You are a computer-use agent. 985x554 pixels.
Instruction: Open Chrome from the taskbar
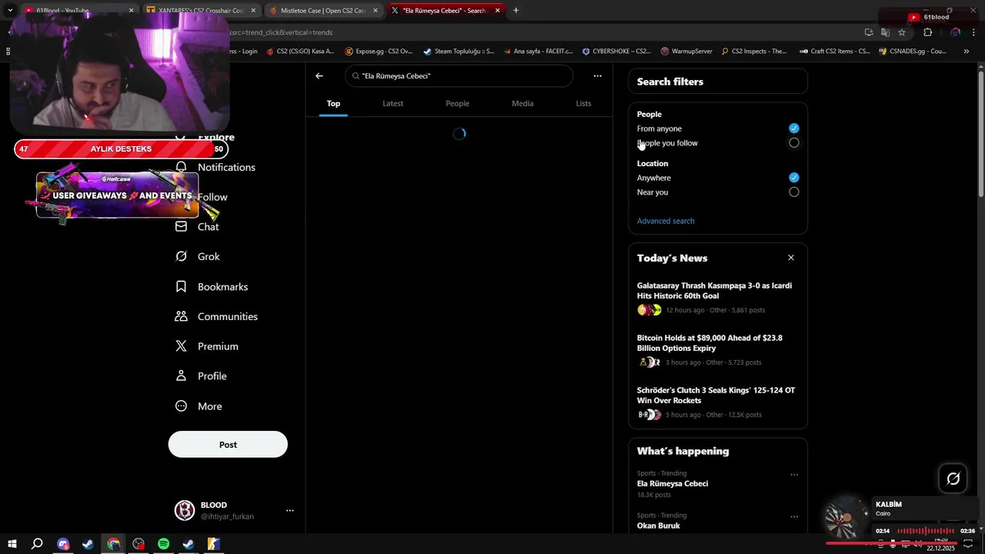pos(113,544)
